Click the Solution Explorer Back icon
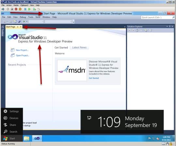Screen dimensions: 176x146 [x=129, y=30]
